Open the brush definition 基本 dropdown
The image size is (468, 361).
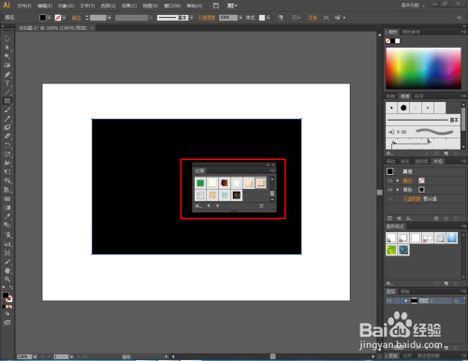(192, 18)
